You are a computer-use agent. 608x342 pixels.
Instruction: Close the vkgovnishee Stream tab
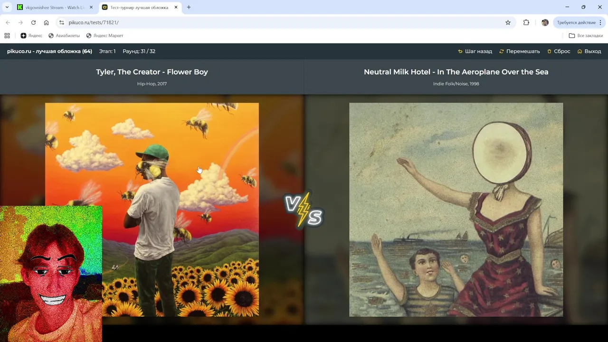point(91,7)
